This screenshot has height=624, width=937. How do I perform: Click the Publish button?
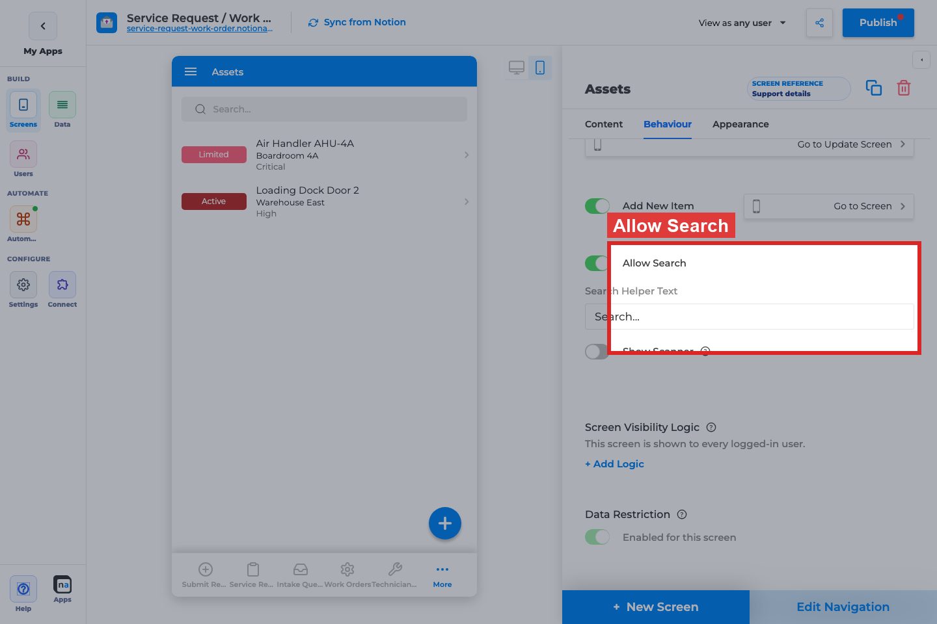point(878,23)
